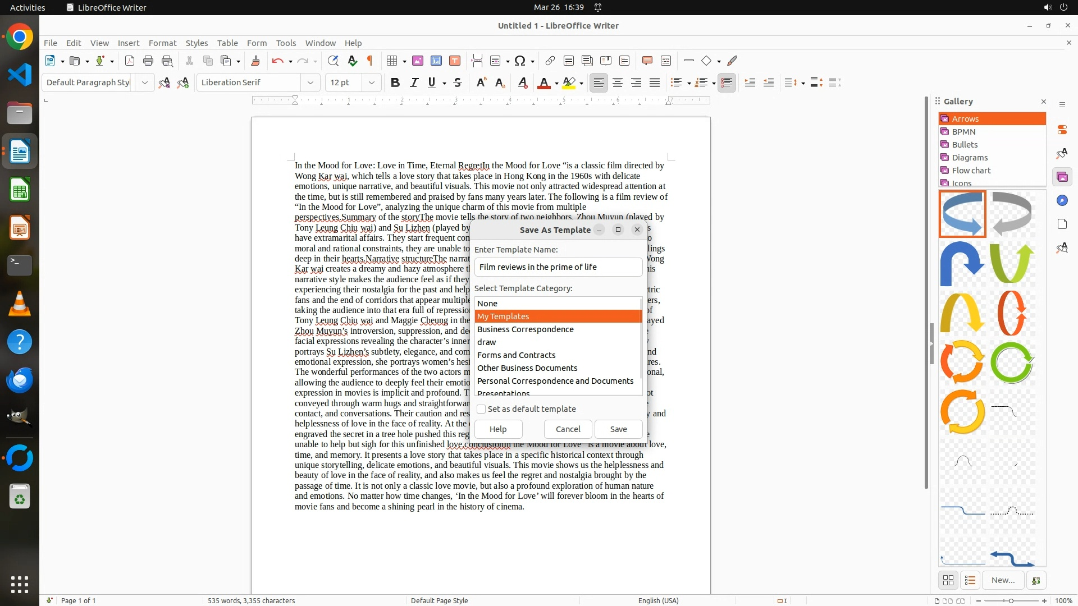Open the font size dropdown
The image size is (1078, 606).
pos(371,82)
